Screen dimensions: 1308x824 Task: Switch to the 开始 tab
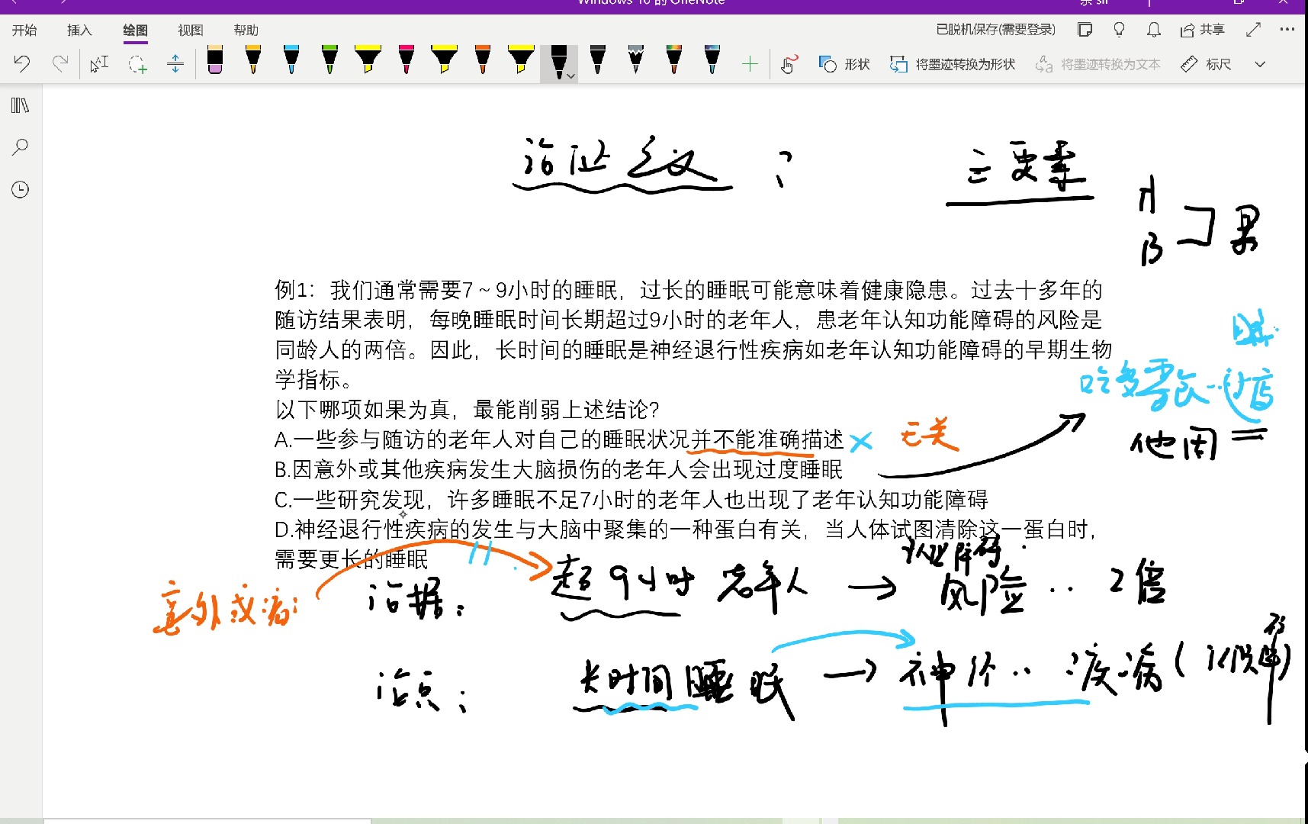pos(24,30)
